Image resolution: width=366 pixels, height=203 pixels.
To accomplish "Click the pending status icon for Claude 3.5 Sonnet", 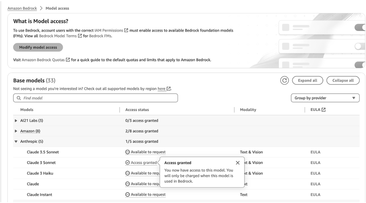I will coord(127,152).
